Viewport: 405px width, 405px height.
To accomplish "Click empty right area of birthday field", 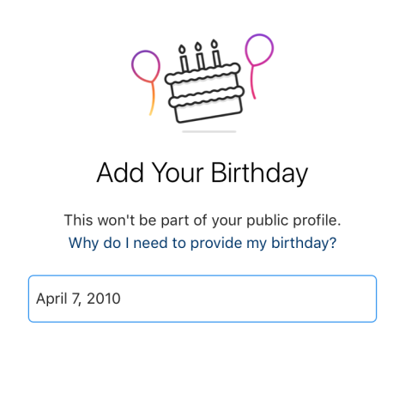I will (x=249, y=299).
